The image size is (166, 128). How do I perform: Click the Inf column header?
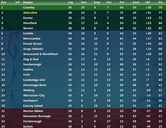click(18, 2)
